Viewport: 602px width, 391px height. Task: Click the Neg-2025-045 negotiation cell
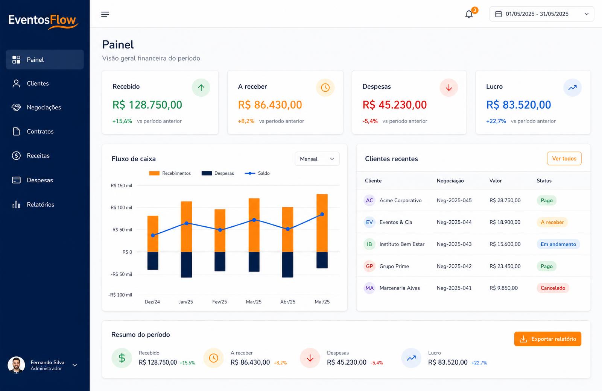[454, 200]
